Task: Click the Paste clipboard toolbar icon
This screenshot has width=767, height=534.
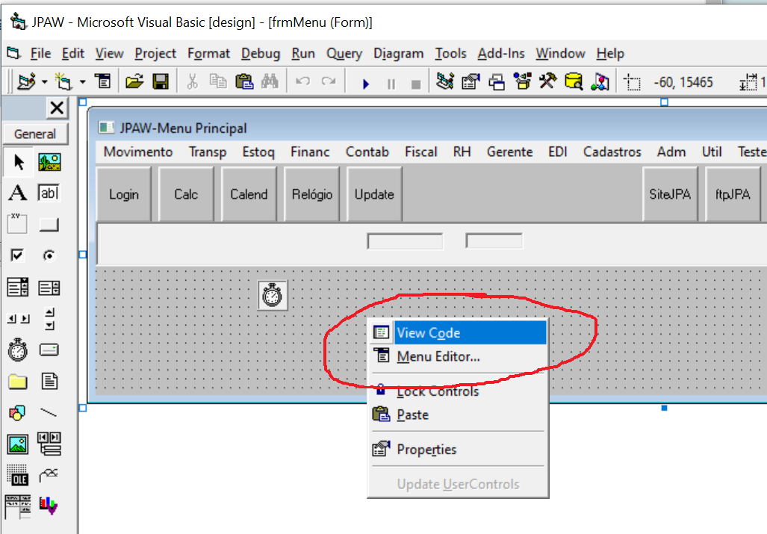Action: (244, 81)
